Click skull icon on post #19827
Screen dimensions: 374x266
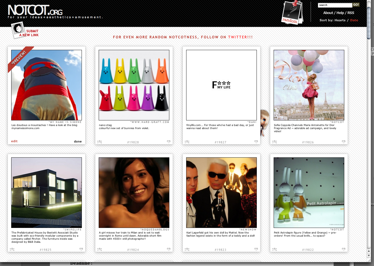coord(187,142)
